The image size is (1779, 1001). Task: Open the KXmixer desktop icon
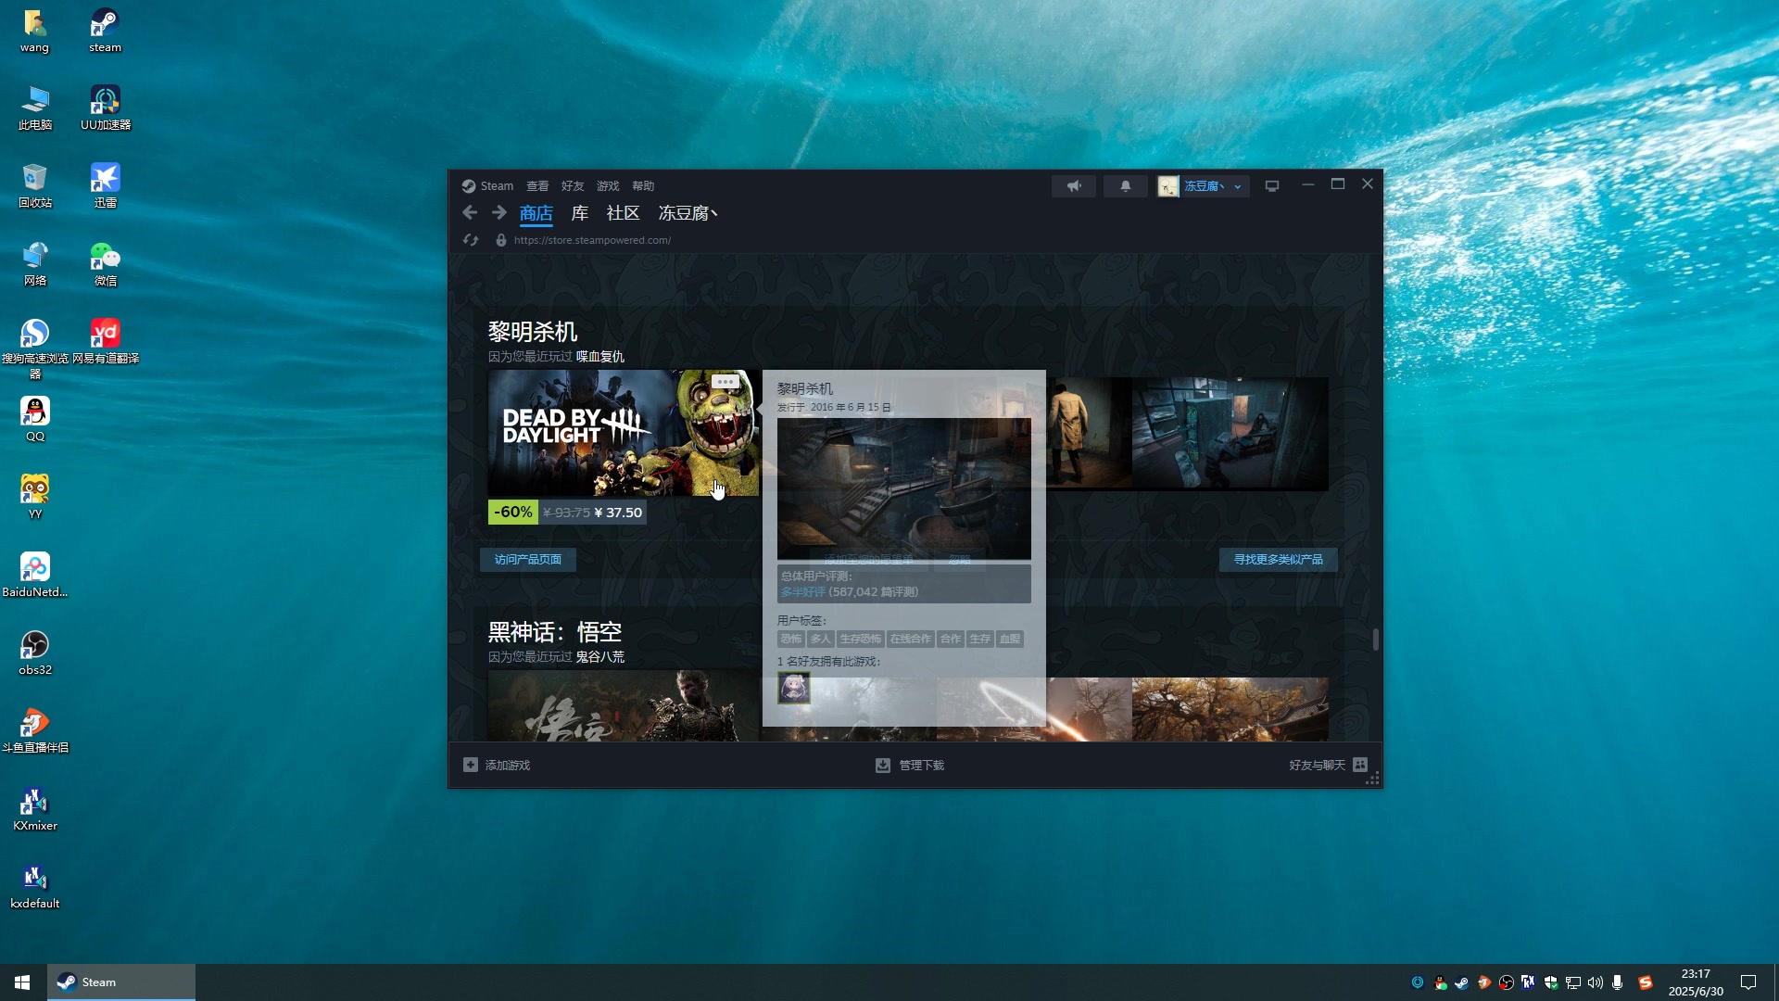(35, 809)
